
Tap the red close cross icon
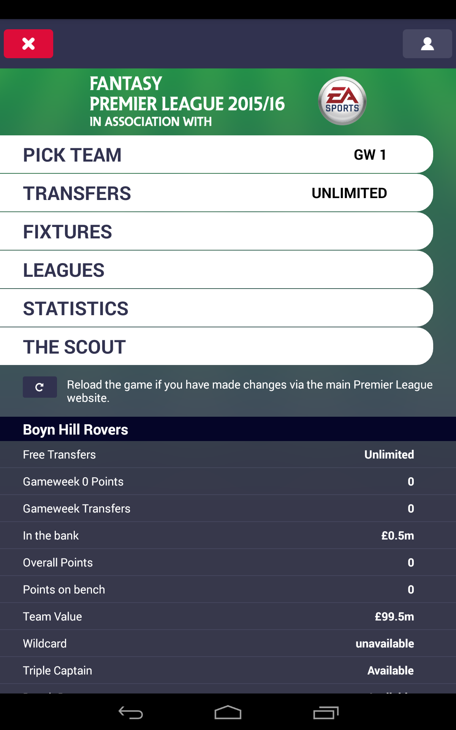28,44
